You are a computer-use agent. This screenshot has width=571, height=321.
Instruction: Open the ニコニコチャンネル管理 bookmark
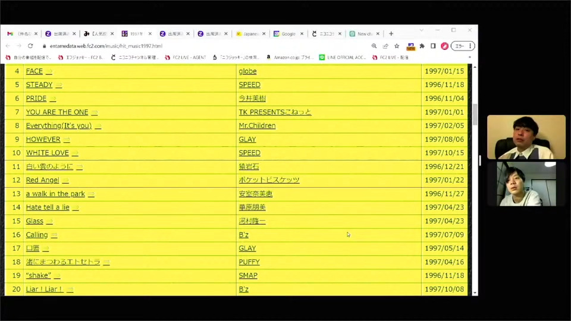pos(134,58)
